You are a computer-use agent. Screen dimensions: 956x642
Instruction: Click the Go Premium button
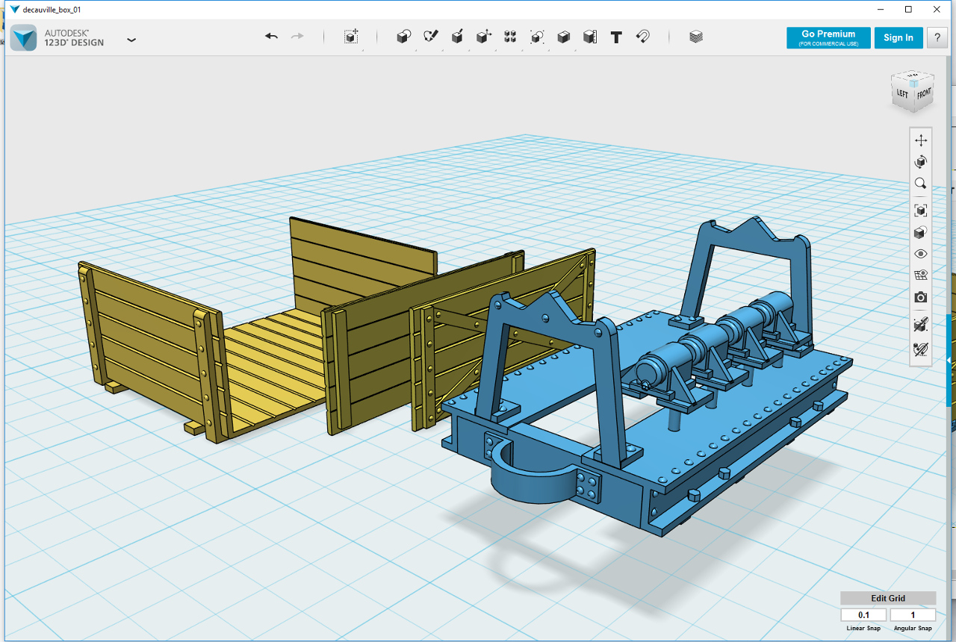tap(828, 38)
